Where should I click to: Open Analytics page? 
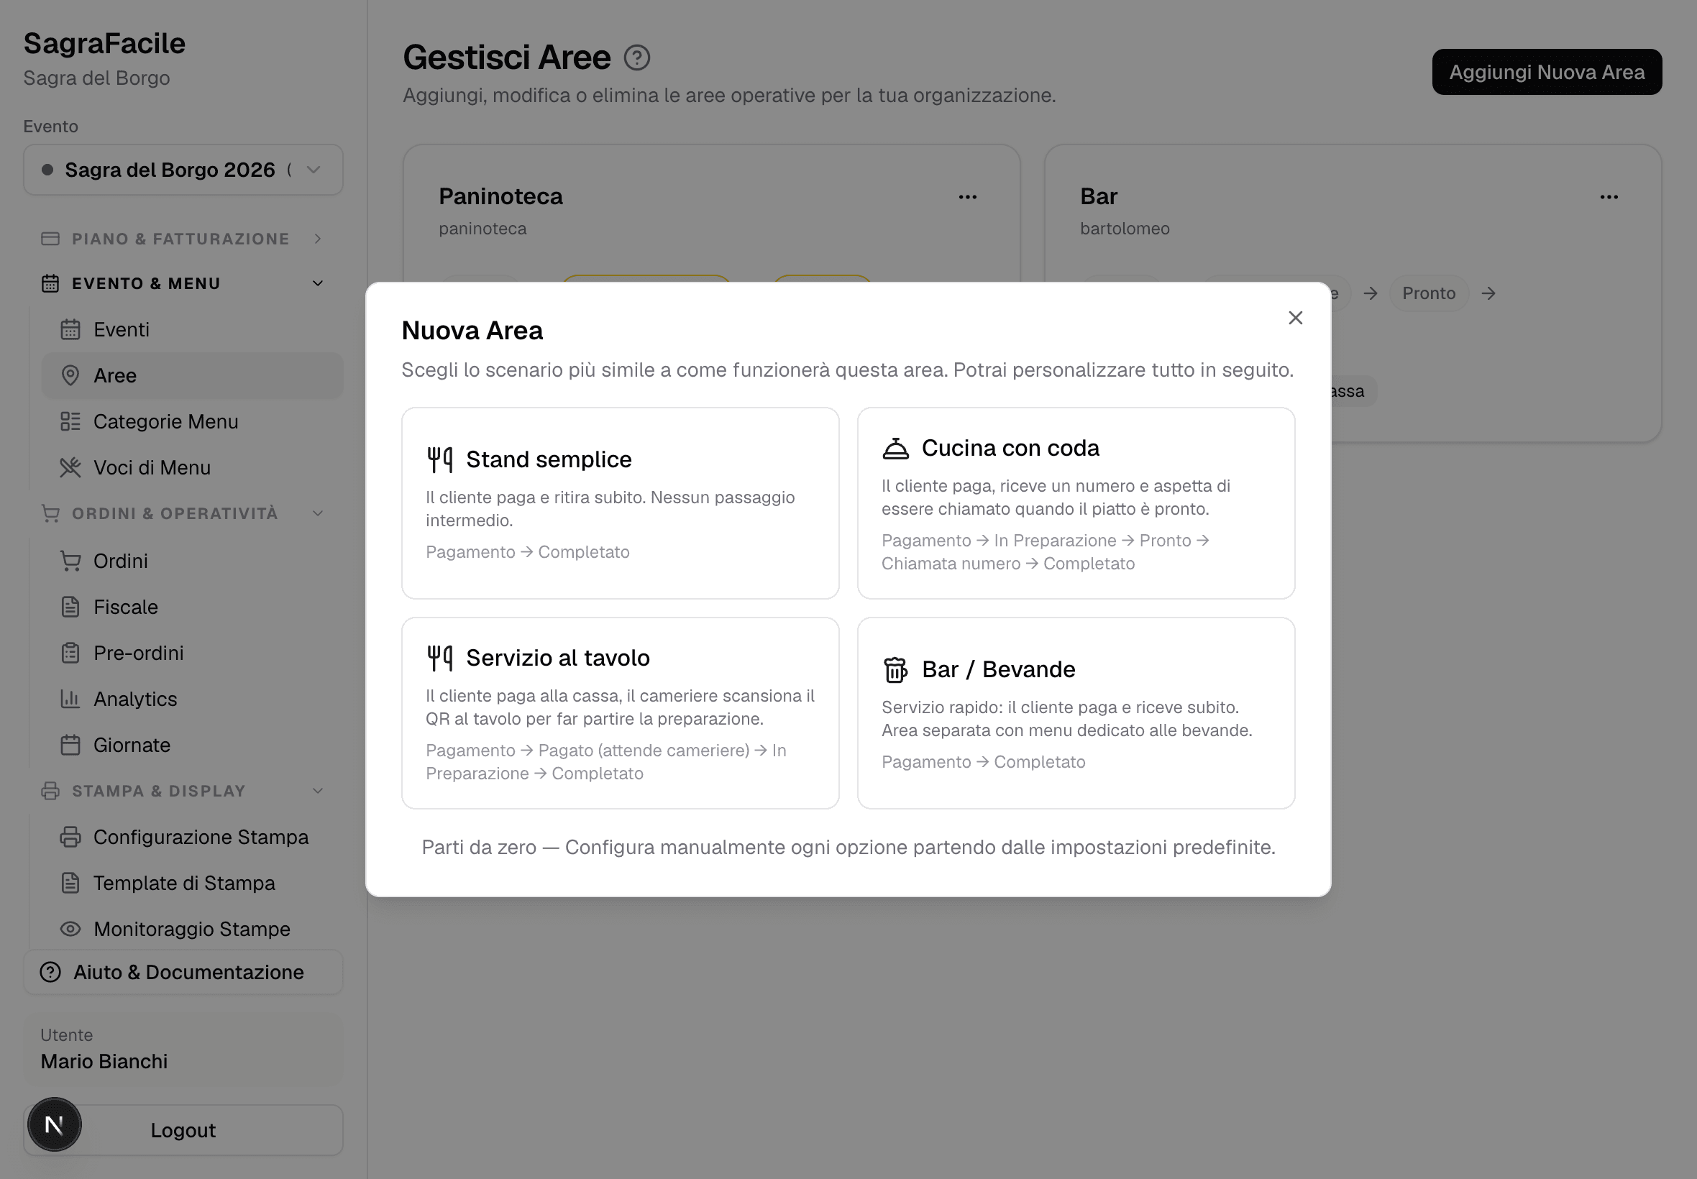[192, 699]
